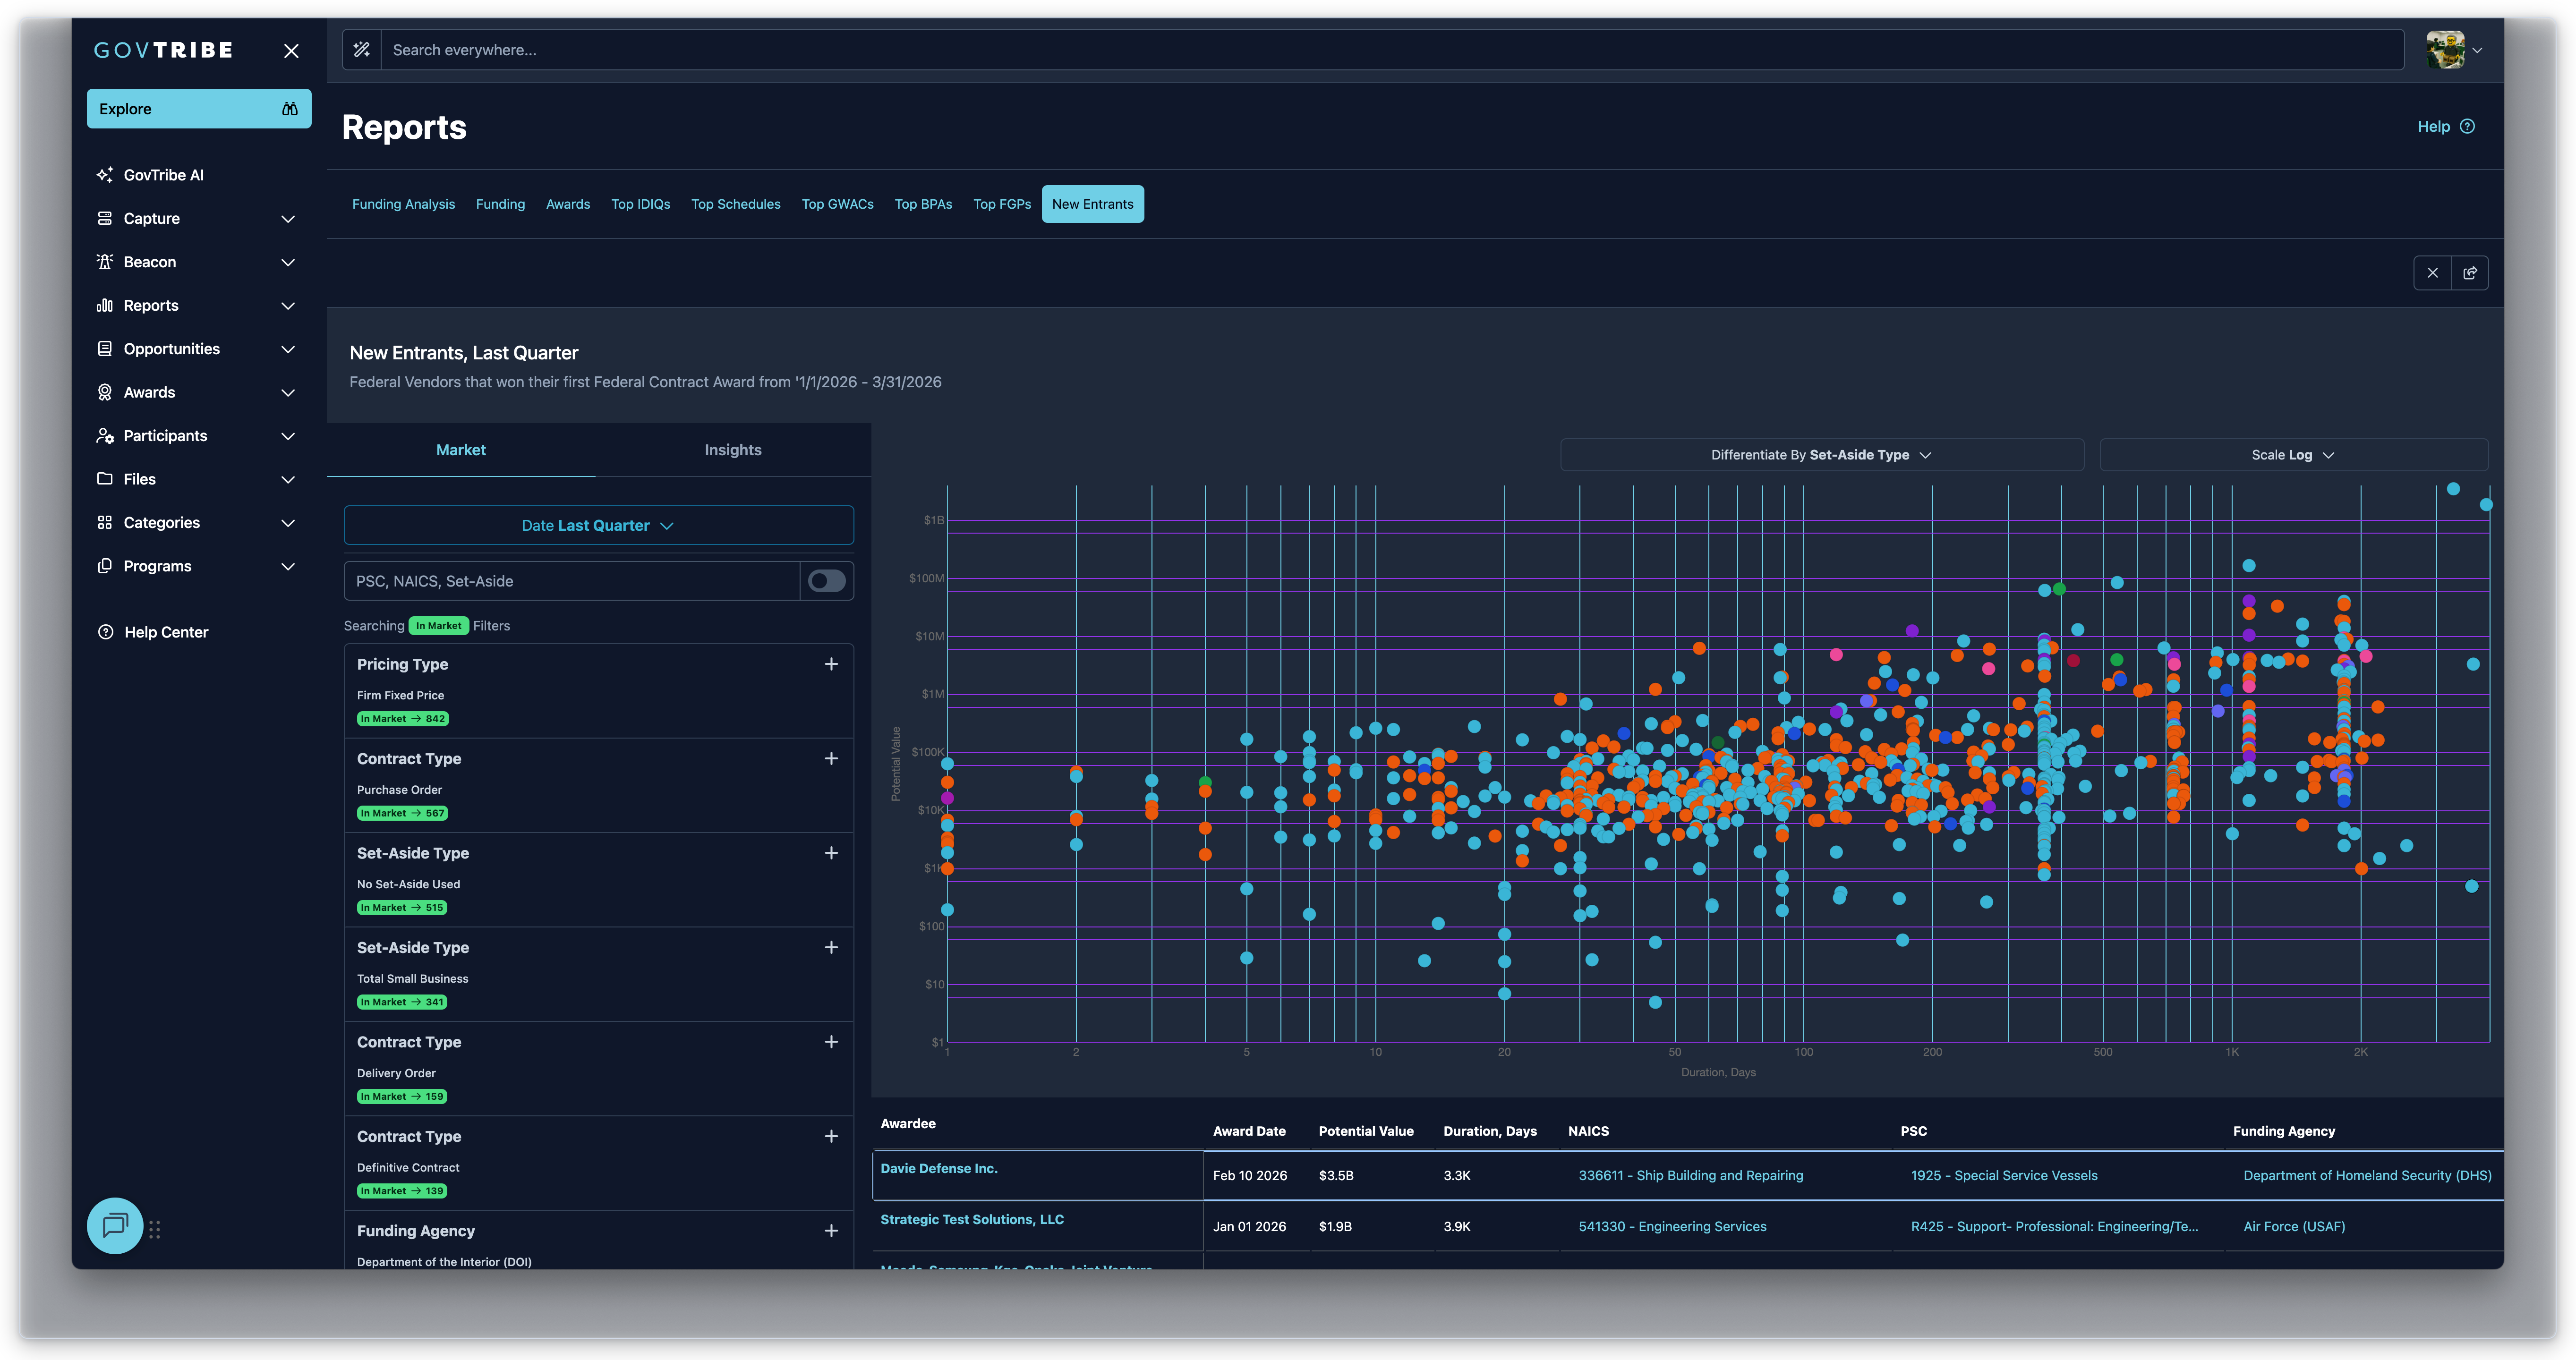The height and width of the screenshot is (1360, 2576).
Task: Click the magic wand search icon
Action: click(x=362, y=50)
